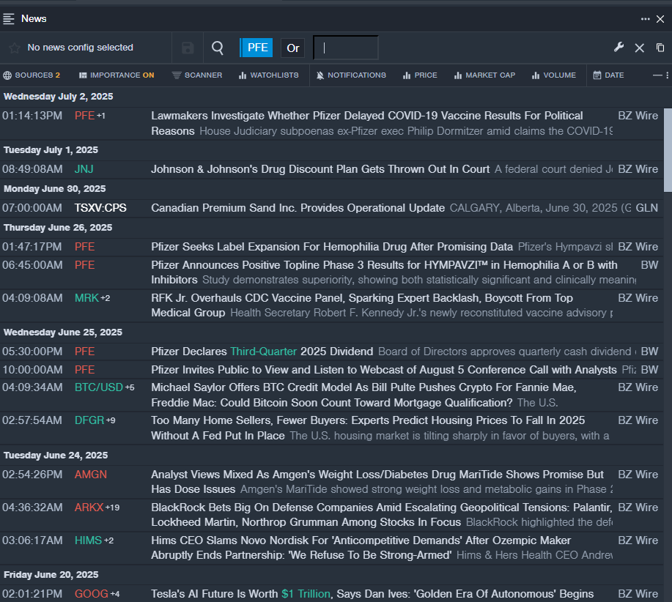This screenshot has width=672, height=602.
Task: Click PFE ticker in the 10:00:00AM row
Action: 84,370
